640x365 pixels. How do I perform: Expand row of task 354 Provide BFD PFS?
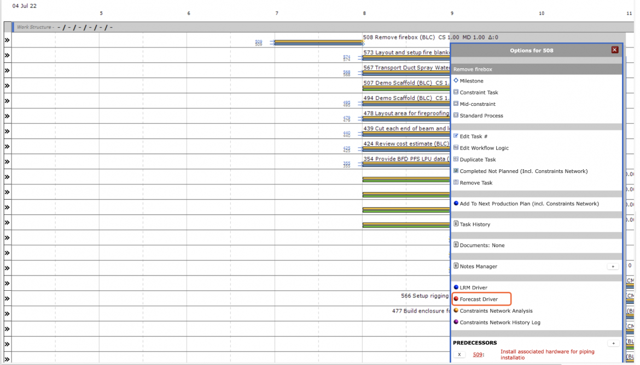pyautogui.click(x=7, y=161)
